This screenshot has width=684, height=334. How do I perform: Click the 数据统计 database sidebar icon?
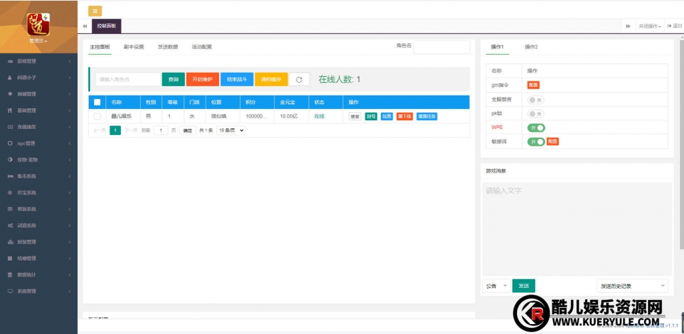tap(10, 275)
